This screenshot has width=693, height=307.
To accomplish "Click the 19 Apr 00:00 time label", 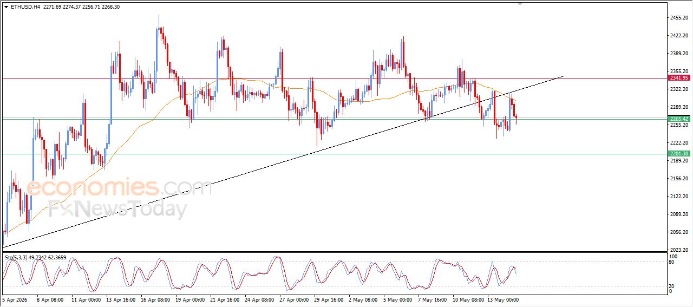I will [190, 299].
